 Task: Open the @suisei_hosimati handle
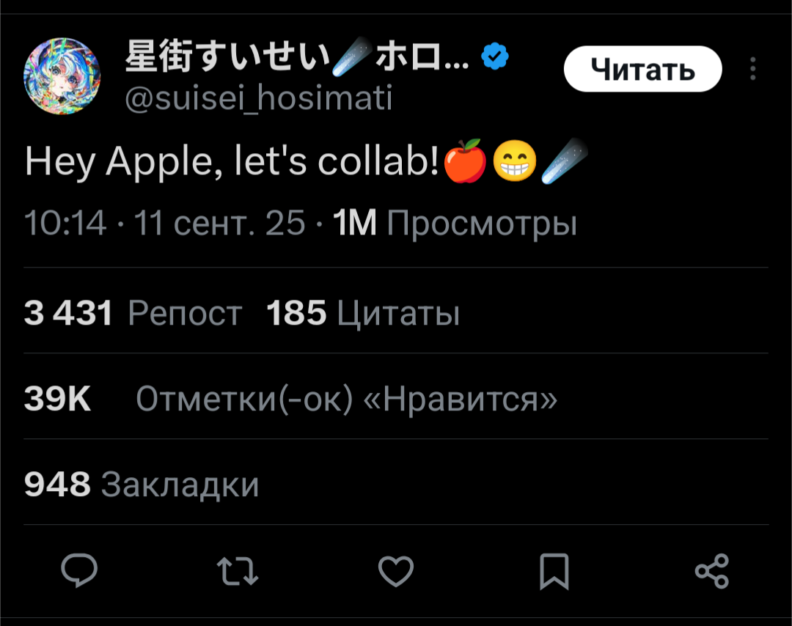(x=259, y=97)
